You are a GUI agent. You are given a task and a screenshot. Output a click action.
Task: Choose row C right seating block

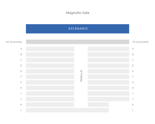tap(108, 60)
